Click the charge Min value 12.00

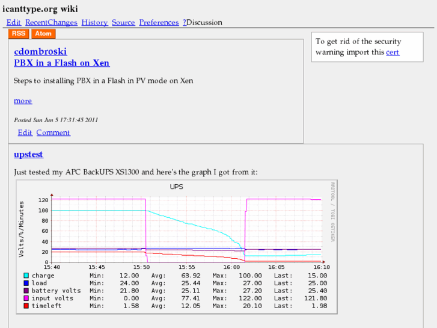click(129, 276)
